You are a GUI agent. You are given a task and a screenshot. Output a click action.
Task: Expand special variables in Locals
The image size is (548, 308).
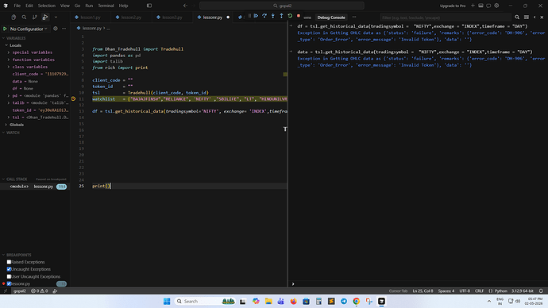point(9,52)
